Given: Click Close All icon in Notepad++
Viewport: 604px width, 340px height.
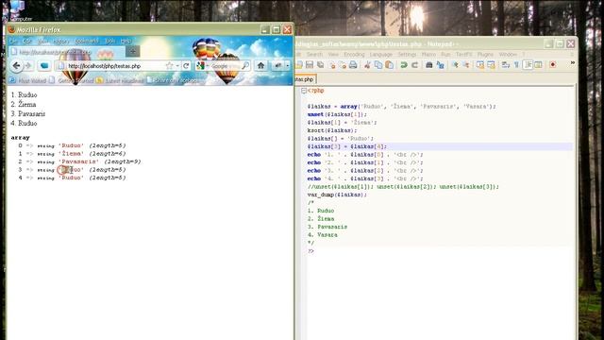Looking at the screenshot, I should pos(342,65).
